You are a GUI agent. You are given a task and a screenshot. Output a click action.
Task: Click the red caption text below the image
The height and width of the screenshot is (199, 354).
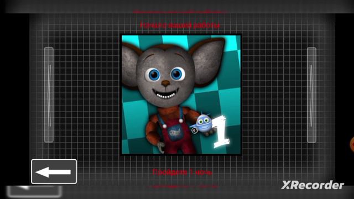coord(183,172)
